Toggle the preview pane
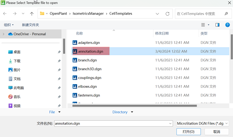The image size is (233, 137). pyautogui.click(x=217, y=25)
